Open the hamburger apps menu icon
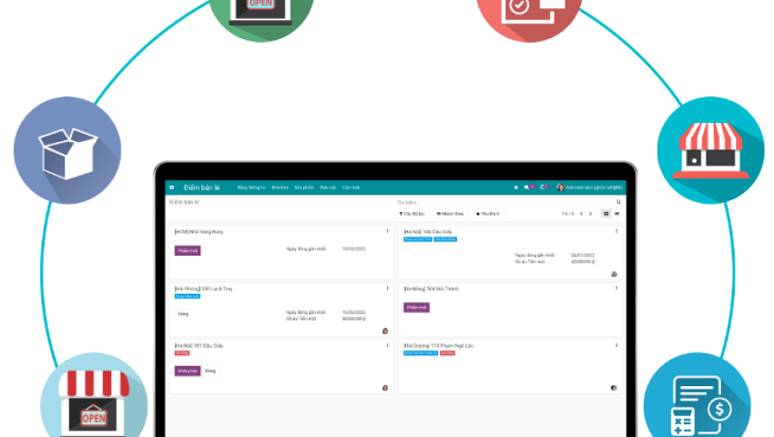The width and height of the screenshot is (774, 437). (171, 187)
